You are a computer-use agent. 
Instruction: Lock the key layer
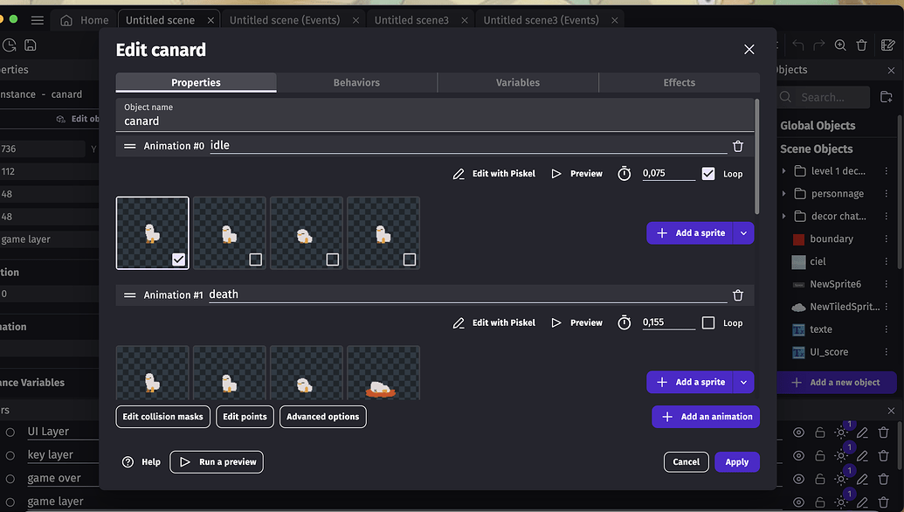pos(820,455)
